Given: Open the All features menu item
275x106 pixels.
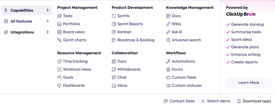Looking at the screenshot, I should coord(21,21).
